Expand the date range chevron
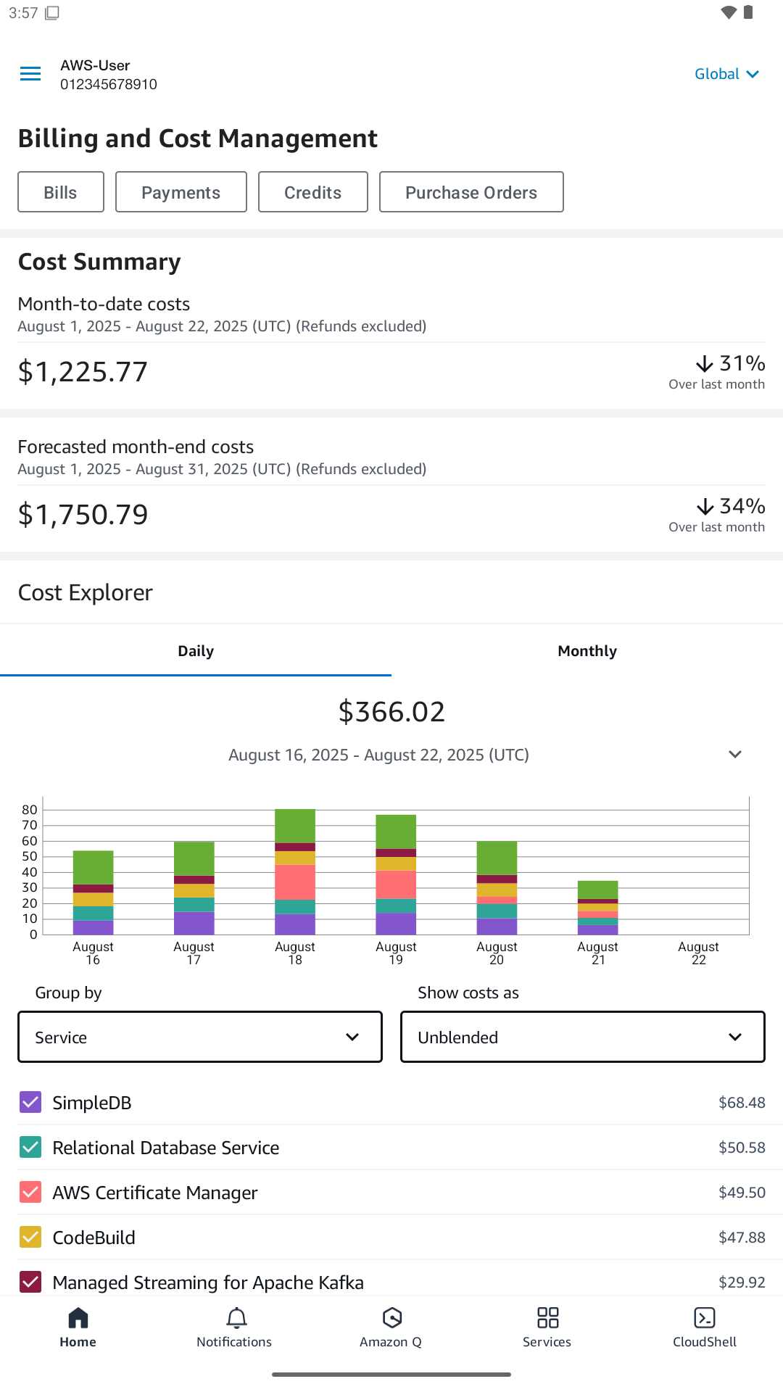The width and height of the screenshot is (783, 1392). point(735,755)
